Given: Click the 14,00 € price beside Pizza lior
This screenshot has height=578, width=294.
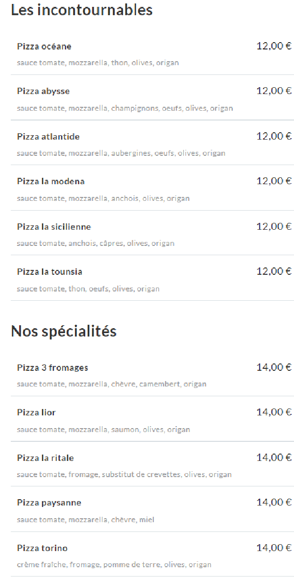Looking at the screenshot, I should point(274,412).
